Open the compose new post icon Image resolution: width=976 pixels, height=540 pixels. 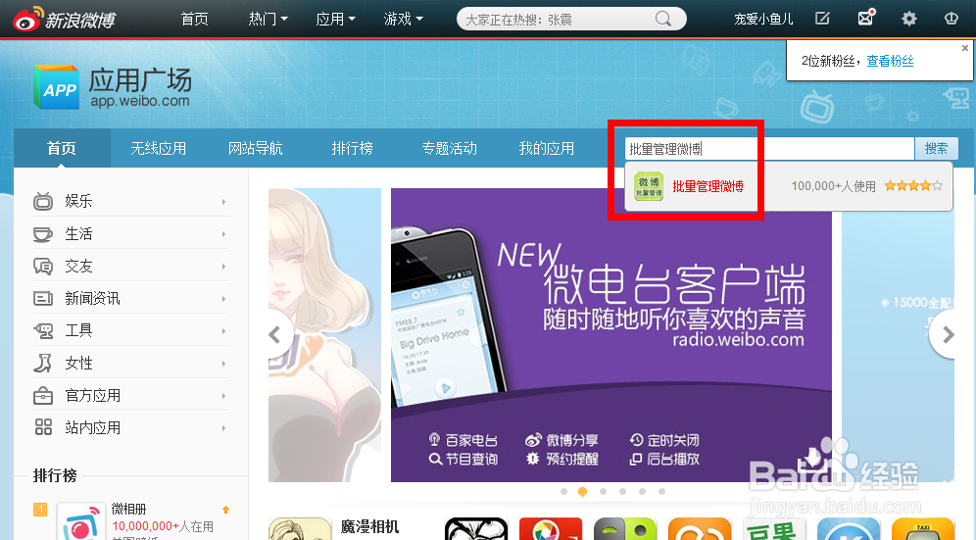coord(822,19)
